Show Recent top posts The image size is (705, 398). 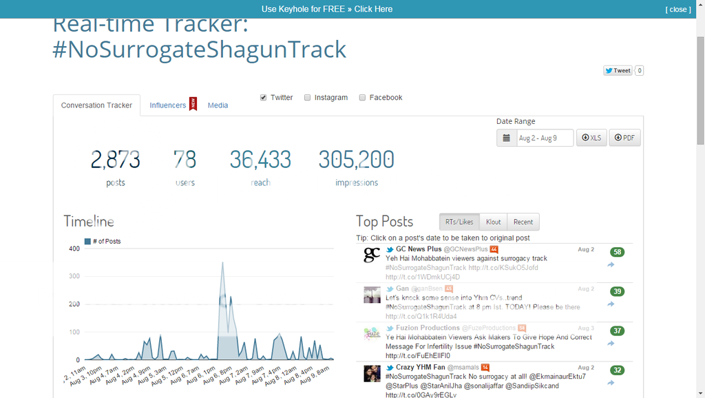(x=523, y=222)
